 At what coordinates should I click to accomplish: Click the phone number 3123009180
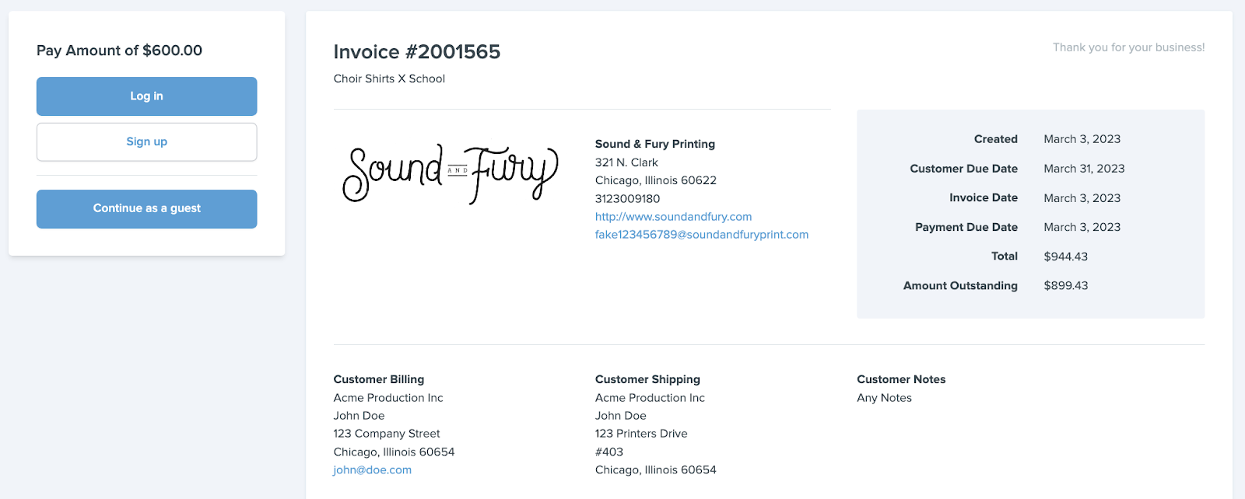point(627,199)
